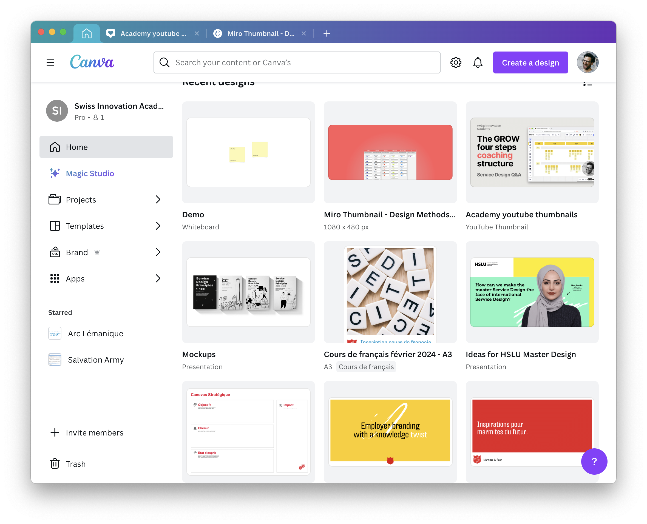This screenshot has width=647, height=524.
Task: Open the hamburger menu icon
Action: pos(50,62)
